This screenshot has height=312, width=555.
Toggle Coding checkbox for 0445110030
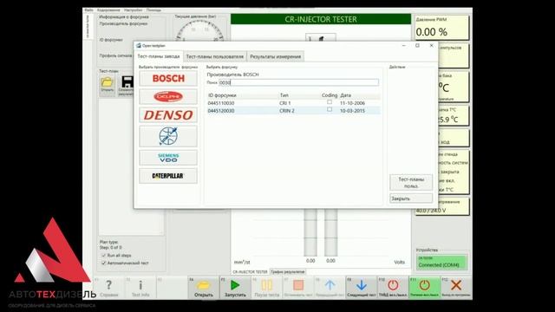pos(330,102)
